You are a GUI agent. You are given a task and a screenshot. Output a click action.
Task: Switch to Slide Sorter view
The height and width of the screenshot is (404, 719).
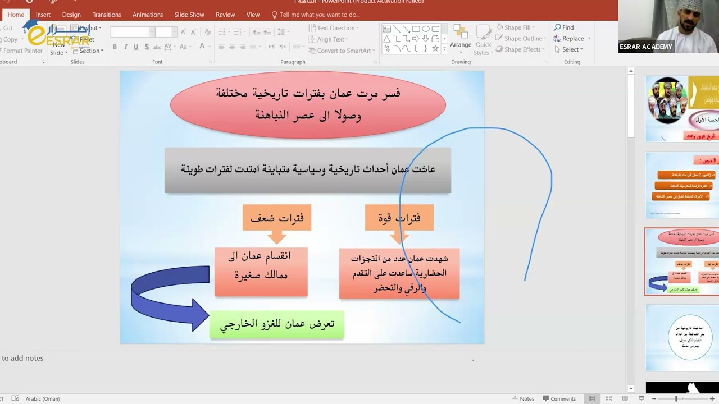point(608,398)
